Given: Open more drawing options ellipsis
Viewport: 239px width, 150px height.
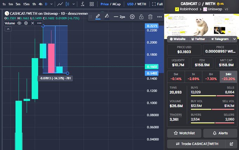Looking at the screenshot, I should [160, 17].
